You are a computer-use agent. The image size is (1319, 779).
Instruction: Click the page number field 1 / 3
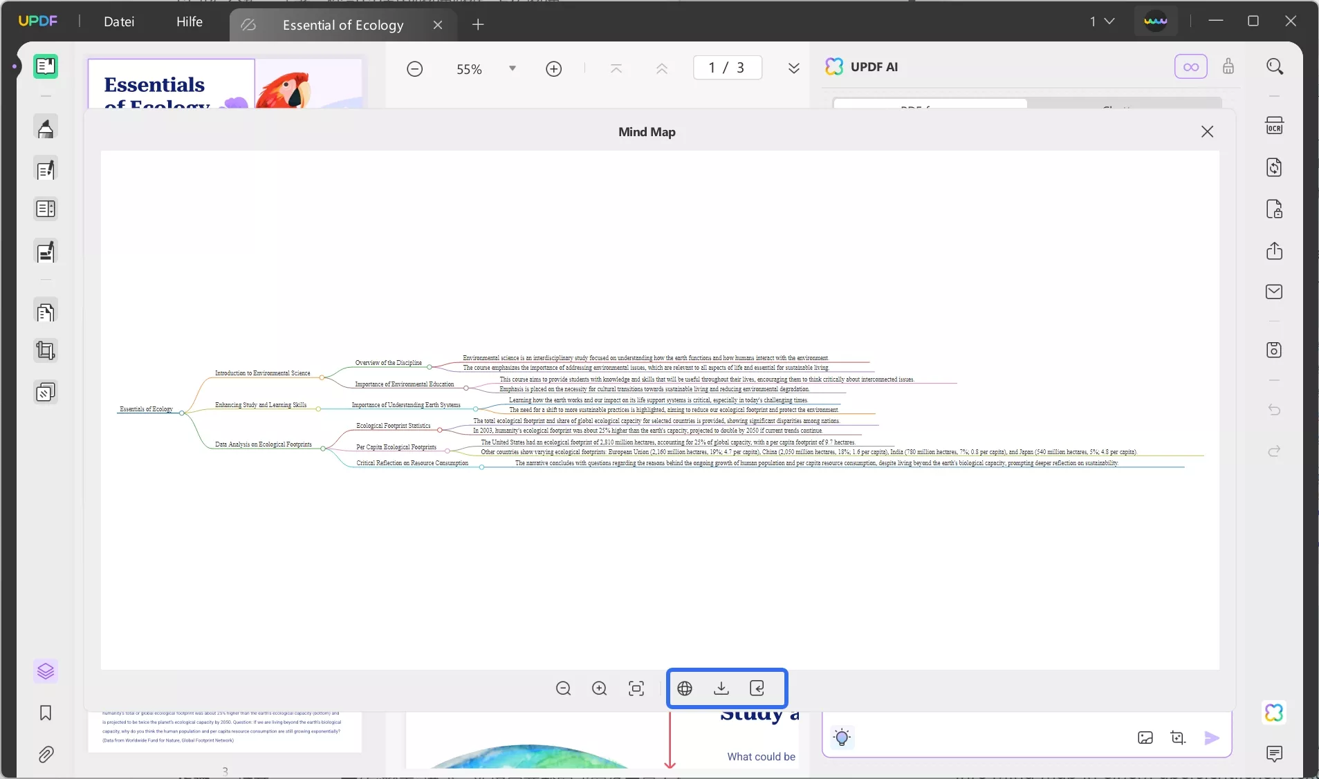click(x=727, y=68)
